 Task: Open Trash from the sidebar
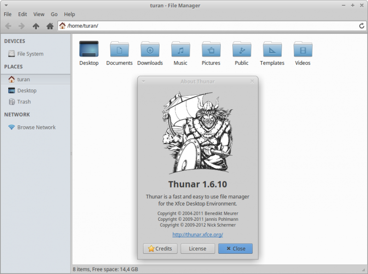35,102
